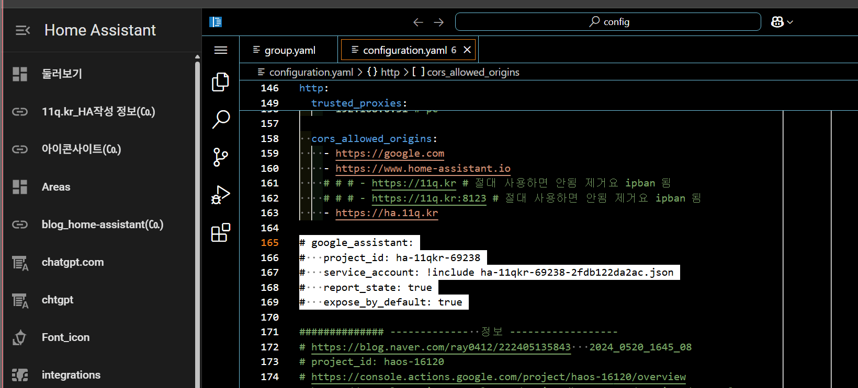Click the '# project_id: haos-16120' line
Image resolution: width=858 pixels, height=388 pixels.
pos(371,362)
